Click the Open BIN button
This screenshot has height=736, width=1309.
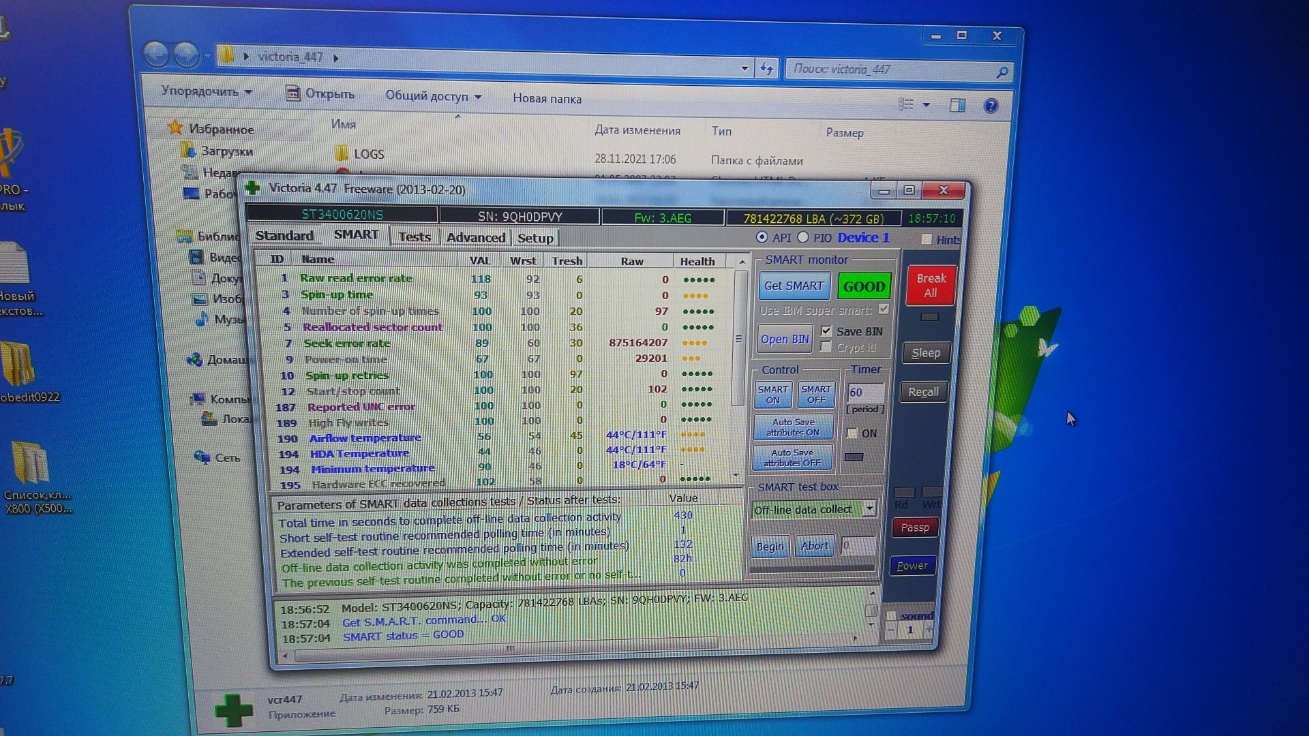point(785,339)
